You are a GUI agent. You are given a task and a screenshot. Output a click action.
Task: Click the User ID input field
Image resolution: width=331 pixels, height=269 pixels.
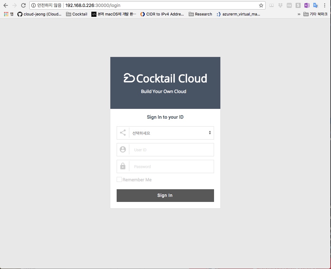point(171,150)
